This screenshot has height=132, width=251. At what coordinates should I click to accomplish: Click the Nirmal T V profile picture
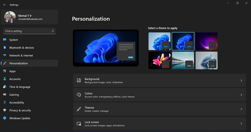10,17
